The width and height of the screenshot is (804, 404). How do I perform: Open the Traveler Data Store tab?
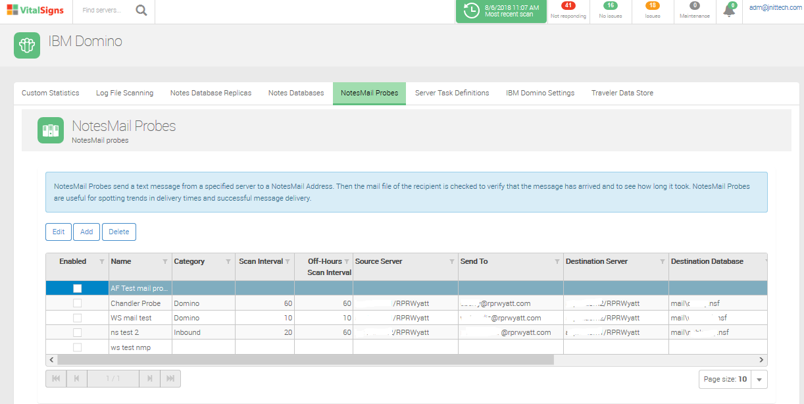coord(622,93)
